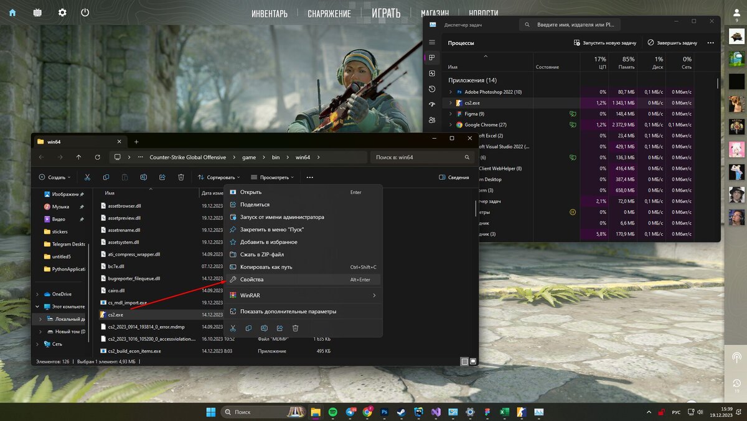747x421 pixels.
Task: Open Task Manager hamburger navigation menu
Action: pyautogui.click(x=432, y=42)
